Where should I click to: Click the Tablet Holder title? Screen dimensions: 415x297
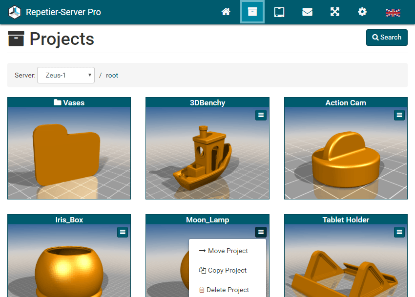[346, 220]
